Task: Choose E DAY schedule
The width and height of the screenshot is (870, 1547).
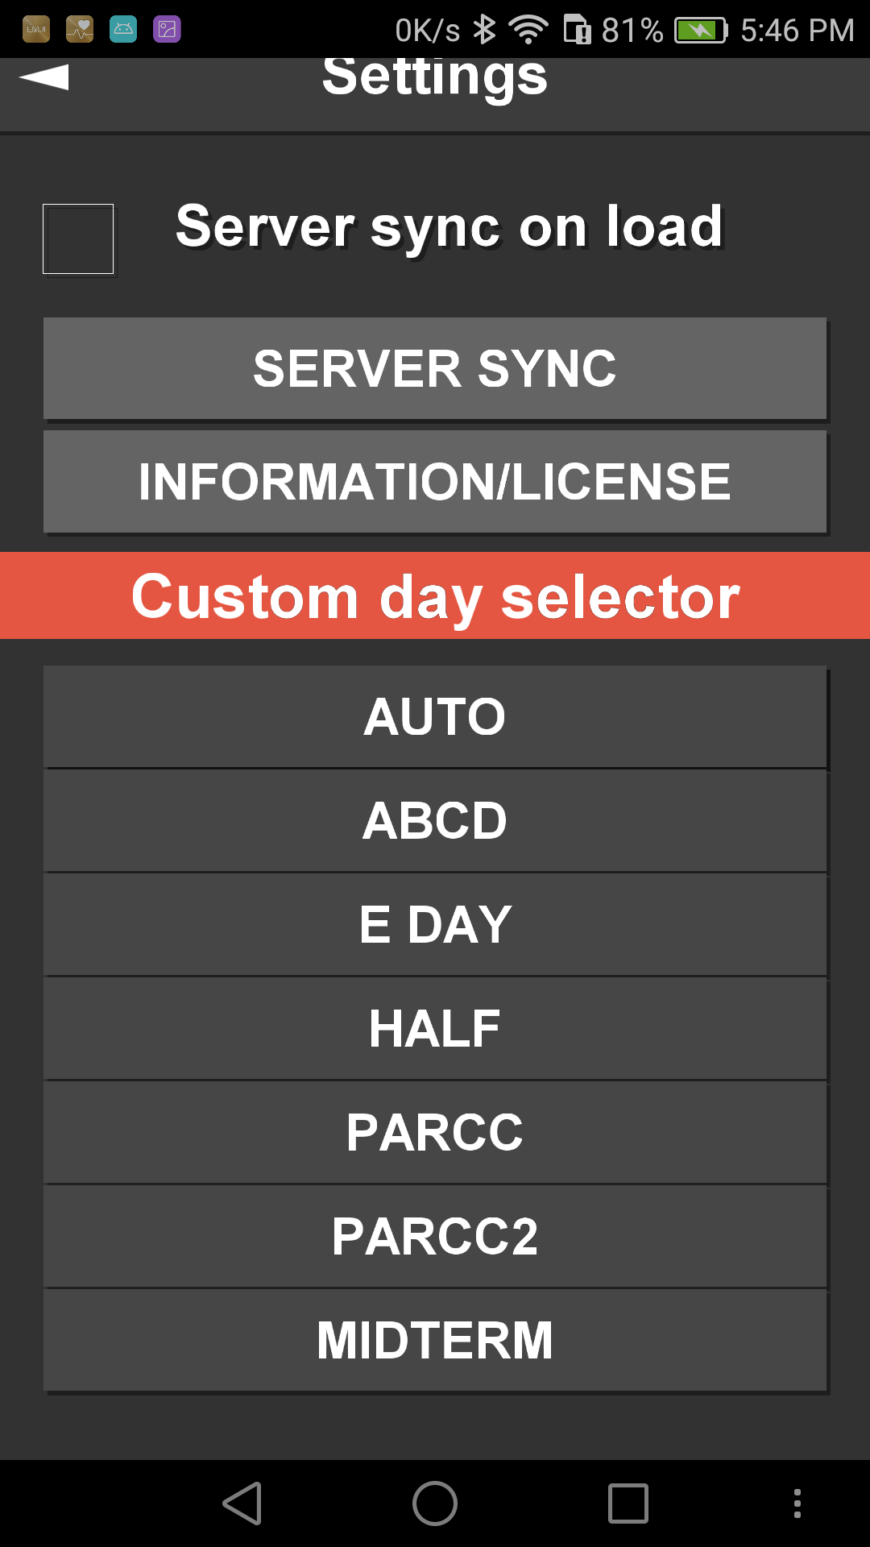Action: coord(435,925)
